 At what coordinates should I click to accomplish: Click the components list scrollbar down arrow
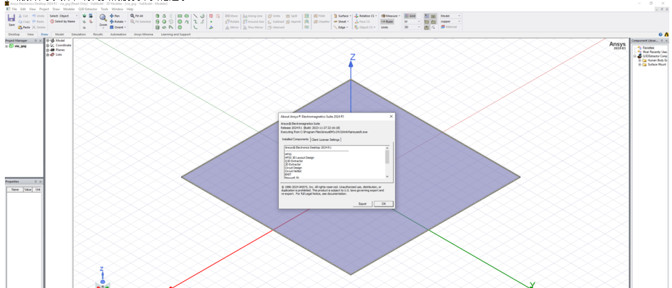point(387,176)
